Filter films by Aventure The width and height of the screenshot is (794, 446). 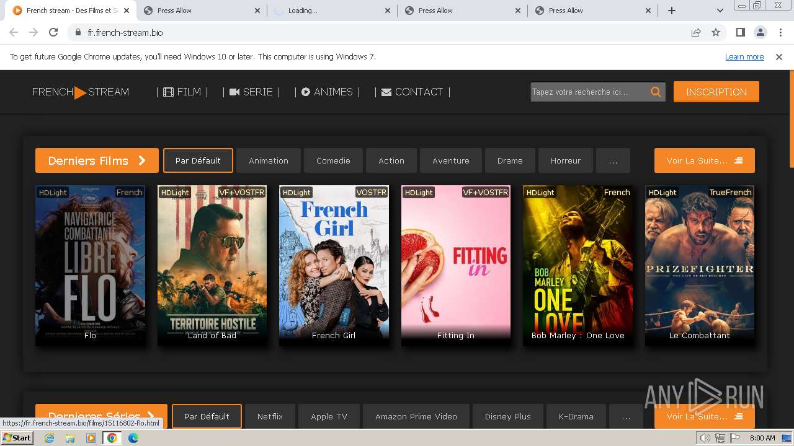451,160
